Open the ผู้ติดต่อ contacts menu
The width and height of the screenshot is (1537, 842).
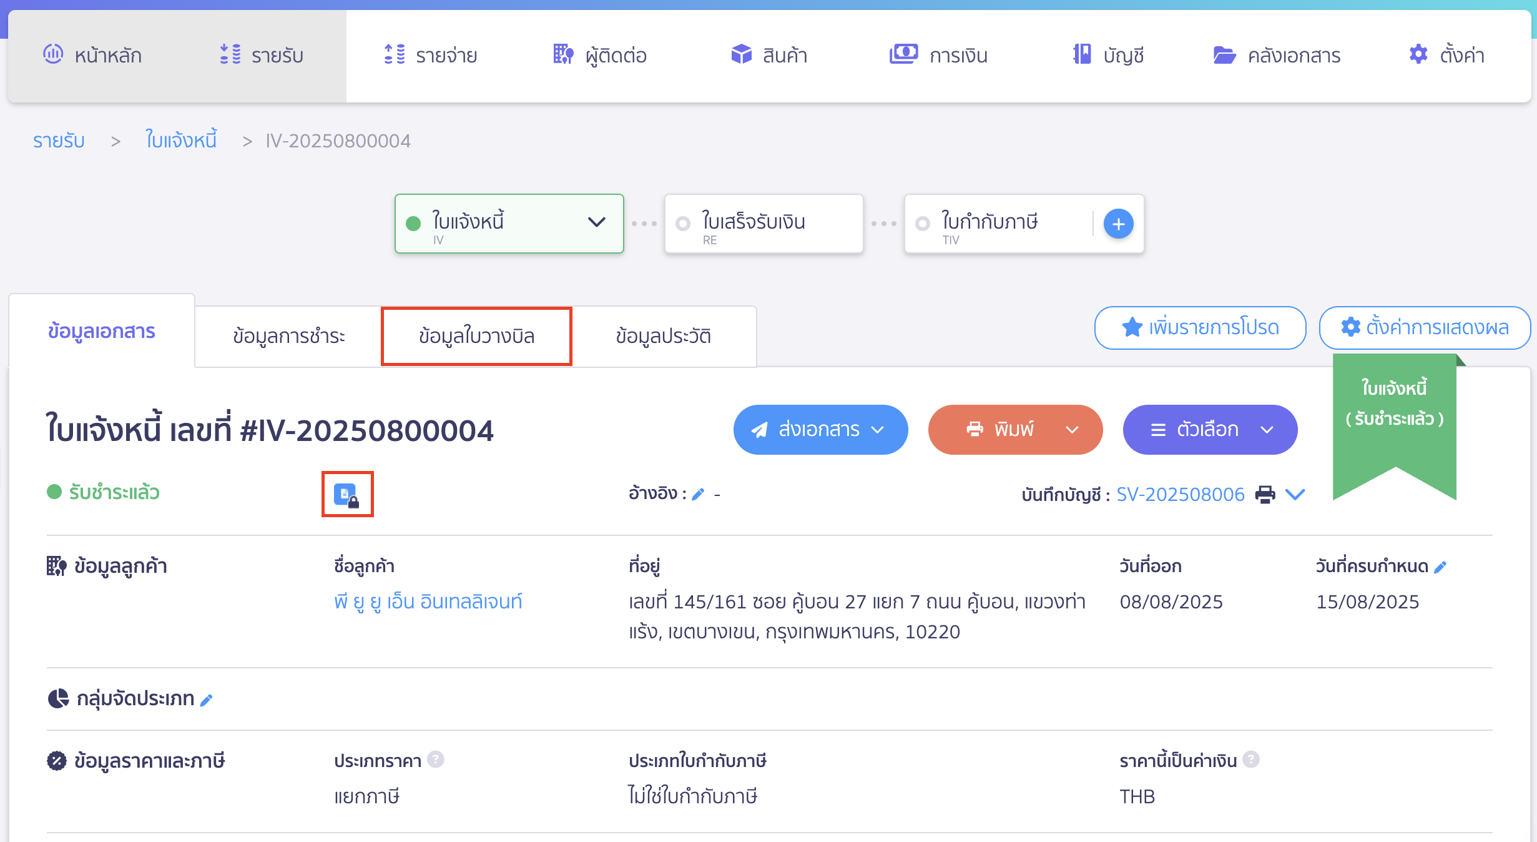[x=600, y=55]
